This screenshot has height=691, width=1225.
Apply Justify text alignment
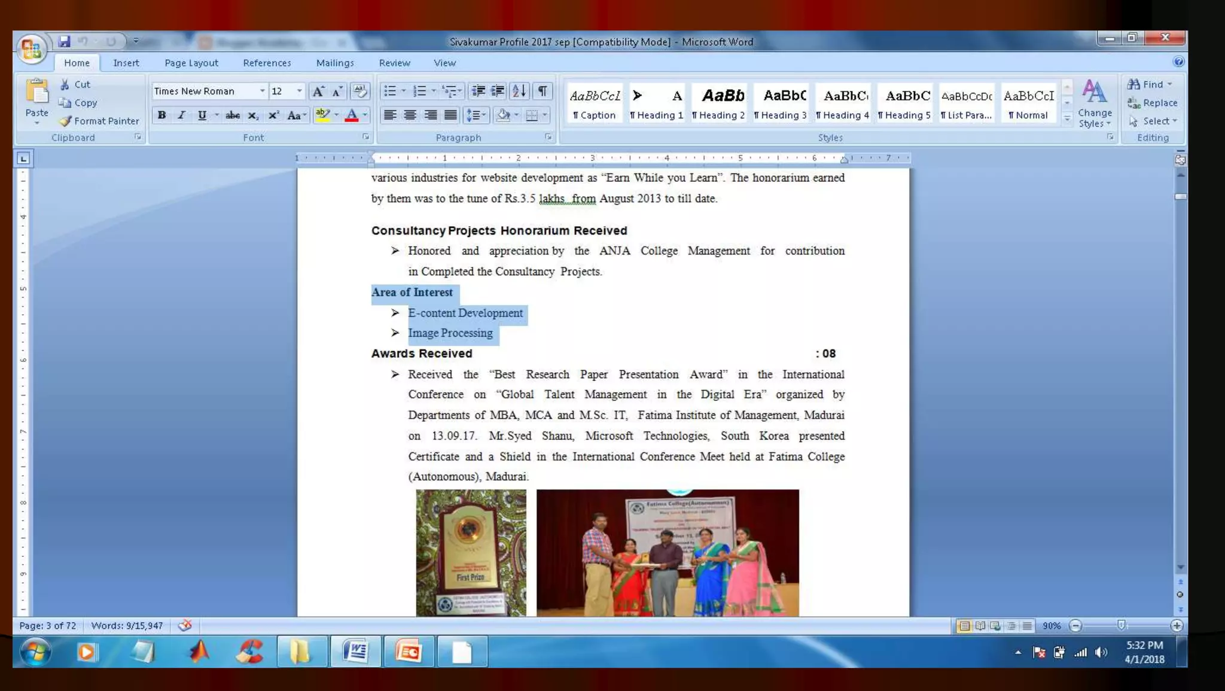coord(451,115)
